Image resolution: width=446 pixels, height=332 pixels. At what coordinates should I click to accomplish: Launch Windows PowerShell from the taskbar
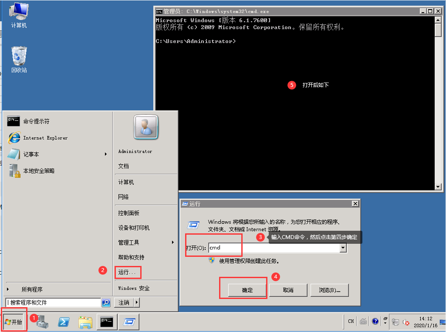(x=64, y=322)
